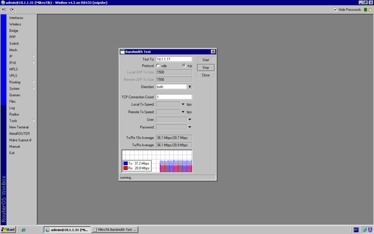
Task: Click the Tx/Rx Average value 36.1 Mbps/20.9 Mbps
Action: click(x=174, y=145)
